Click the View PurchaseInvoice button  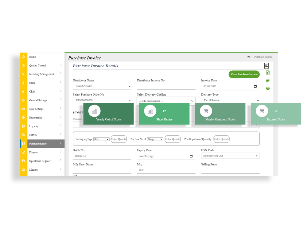click(244, 74)
